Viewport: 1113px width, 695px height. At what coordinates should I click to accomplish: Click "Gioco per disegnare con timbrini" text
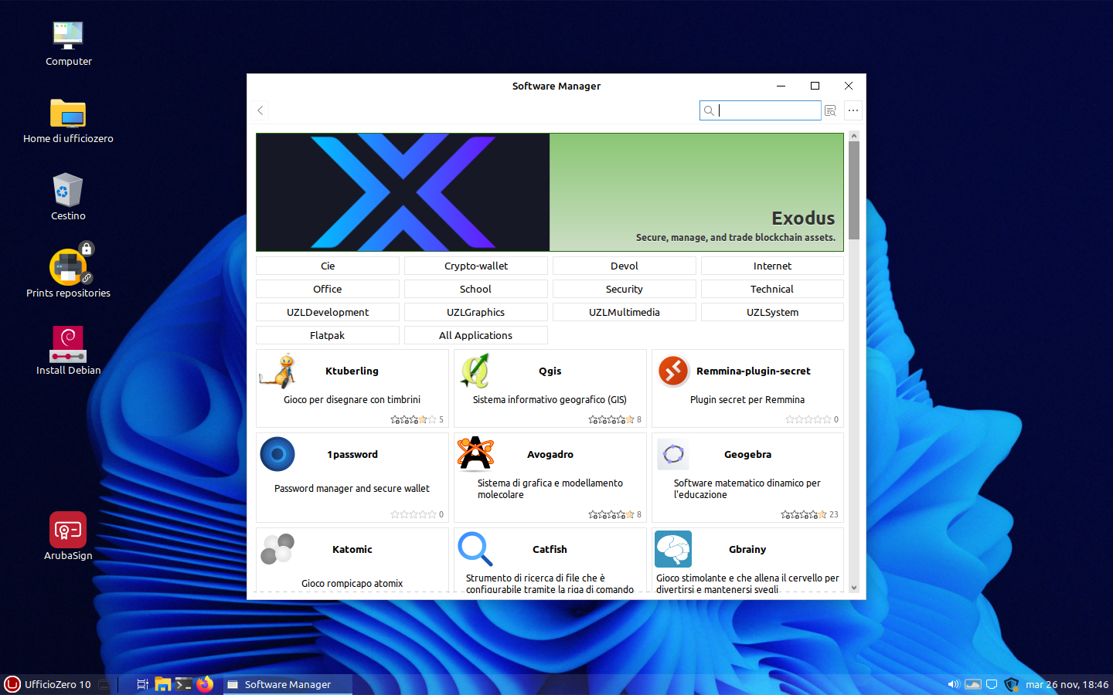point(352,399)
